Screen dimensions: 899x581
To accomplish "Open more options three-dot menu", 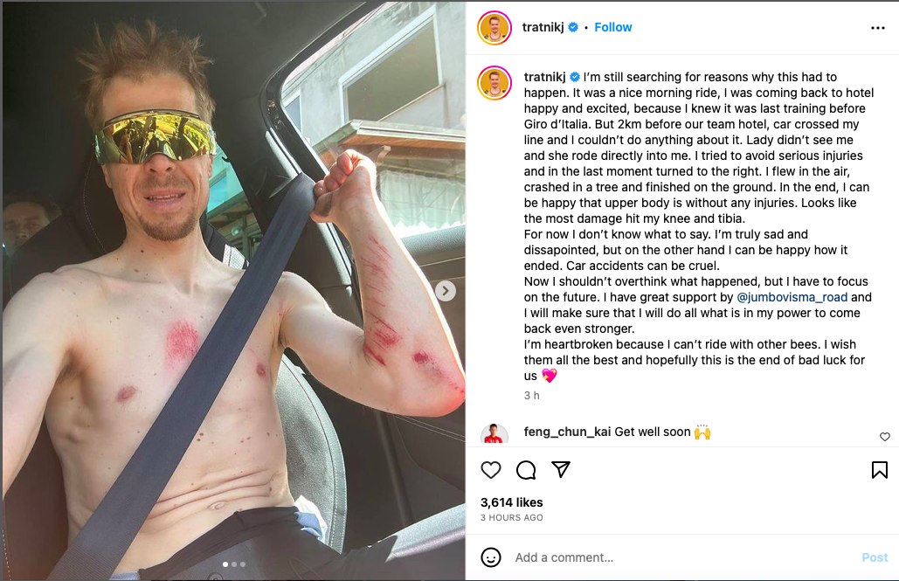I will pyautogui.click(x=878, y=28).
